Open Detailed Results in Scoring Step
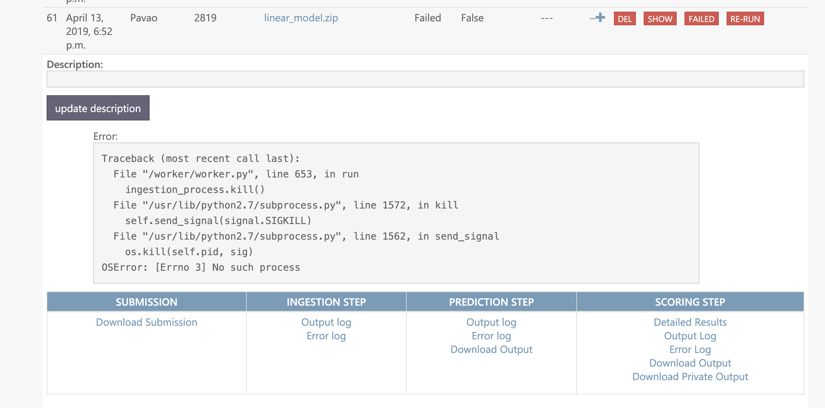The width and height of the screenshot is (825, 408). click(x=690, y=322)
